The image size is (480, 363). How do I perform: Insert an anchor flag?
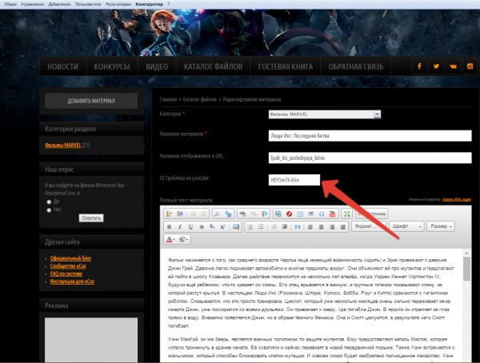(x=265, y=213)
